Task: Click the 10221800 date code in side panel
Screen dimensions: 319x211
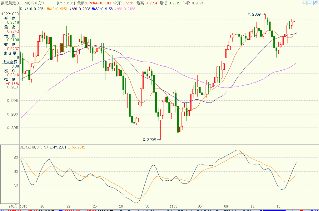Action: point(10,14)
